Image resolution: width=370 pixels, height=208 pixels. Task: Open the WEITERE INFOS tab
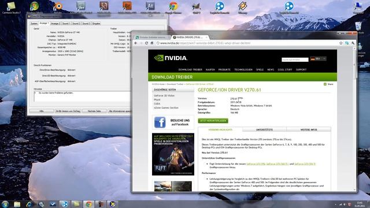pyautogui.click(x=309, y=129)
